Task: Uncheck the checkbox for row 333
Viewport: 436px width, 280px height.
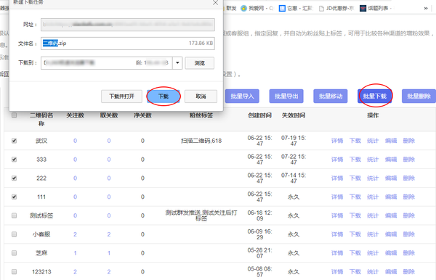Action: [15, 160]
